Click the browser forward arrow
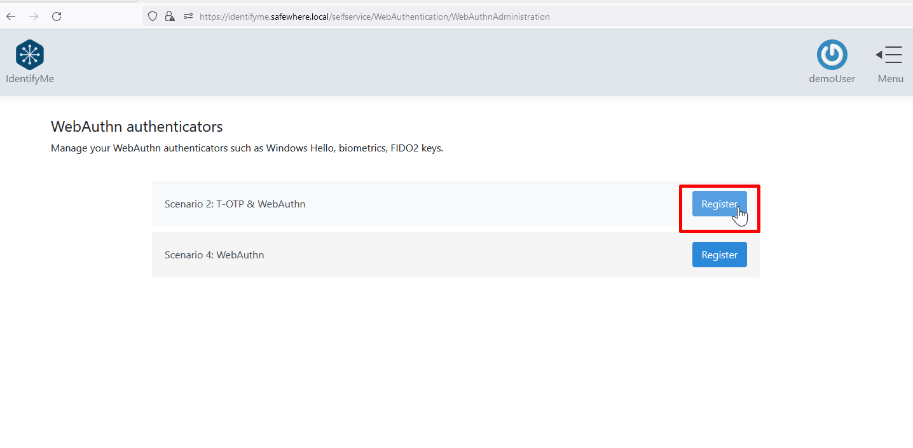This screenshot has height=448, width=913. pyautogui.click(x=34, y=17)
